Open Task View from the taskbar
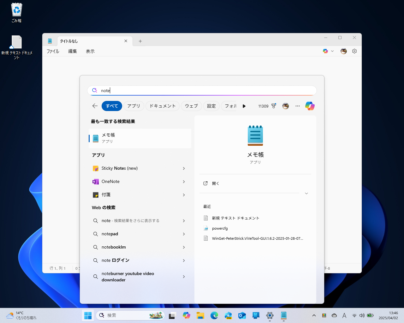 pyautogui.click(x=172, y=315)
